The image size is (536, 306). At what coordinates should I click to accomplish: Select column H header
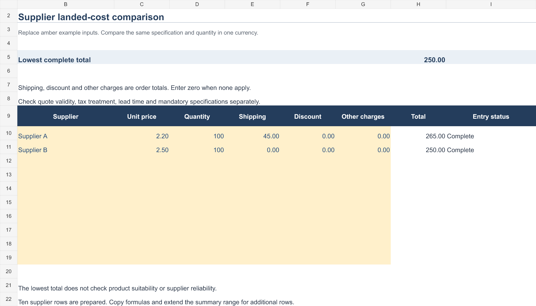tap(418, 4)
